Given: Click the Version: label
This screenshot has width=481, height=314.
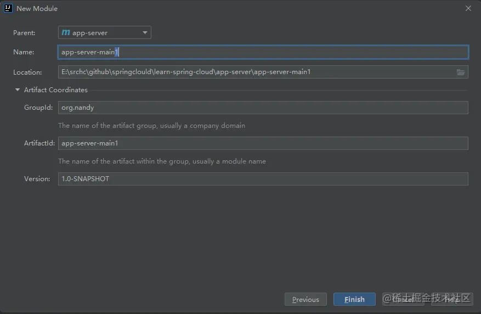Looking at the screenshot, I should 37,178.
